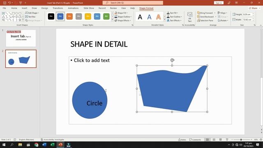
Task: Apply the orange Abc shape style
Action: tap(69, 16)
